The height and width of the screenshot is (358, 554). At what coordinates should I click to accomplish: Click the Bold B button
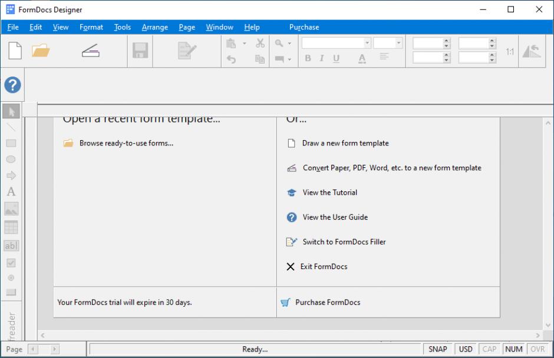[308, 58]
